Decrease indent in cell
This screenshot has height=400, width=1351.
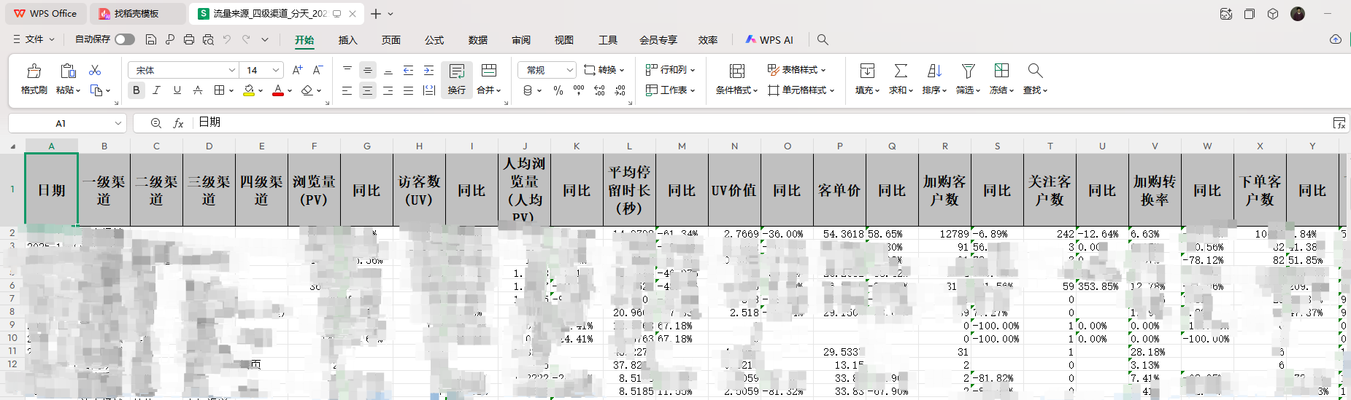(409, 70)
